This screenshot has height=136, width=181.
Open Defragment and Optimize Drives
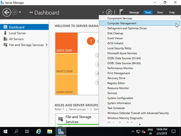[140, 28]
